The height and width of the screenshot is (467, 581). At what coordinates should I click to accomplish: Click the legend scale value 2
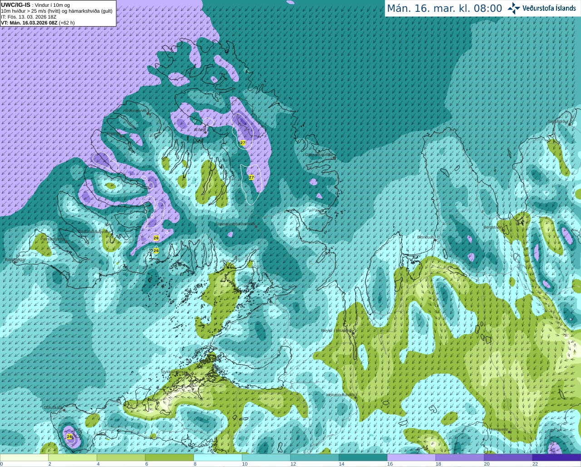[49, 464]
